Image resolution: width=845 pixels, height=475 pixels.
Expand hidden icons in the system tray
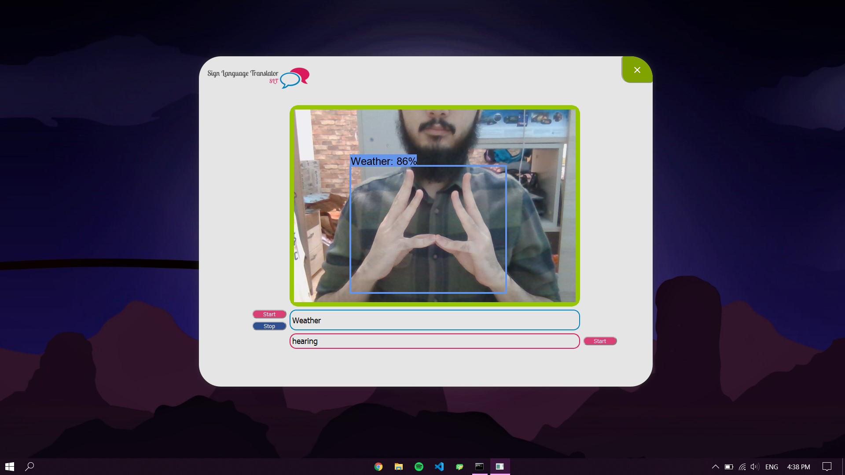716,467
